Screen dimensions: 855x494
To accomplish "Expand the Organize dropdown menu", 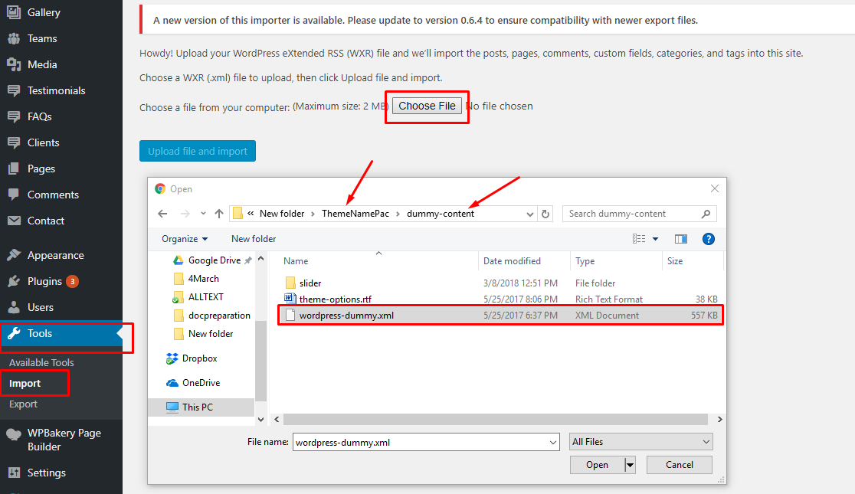I will (184, 239).
